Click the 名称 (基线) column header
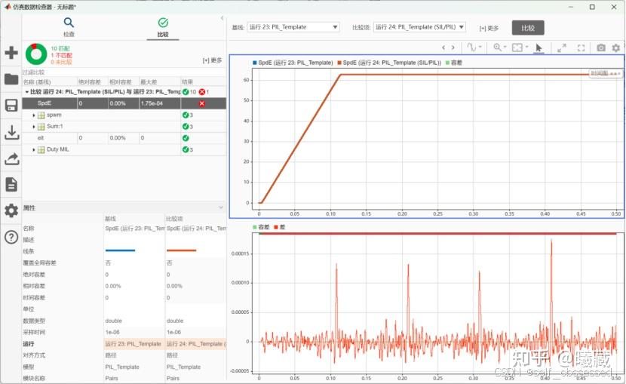This screenshot has width=626, height=384. point(49,81)
